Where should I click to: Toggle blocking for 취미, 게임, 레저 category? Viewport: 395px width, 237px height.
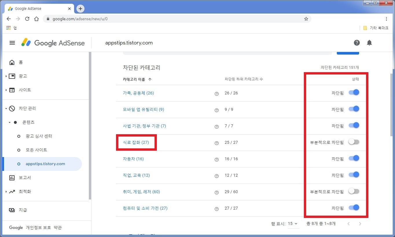click(x=354, y=191)
